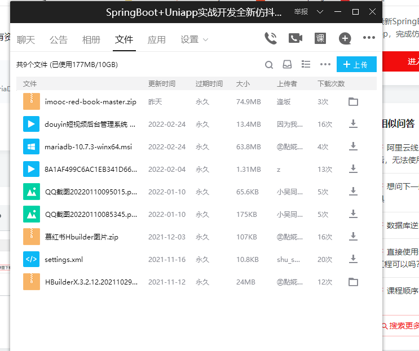This screenshot has width=419, height=351.
Task: Select file name douyin短视频后台管理系统
Action: pyautogui.click(x=90, y=125)
